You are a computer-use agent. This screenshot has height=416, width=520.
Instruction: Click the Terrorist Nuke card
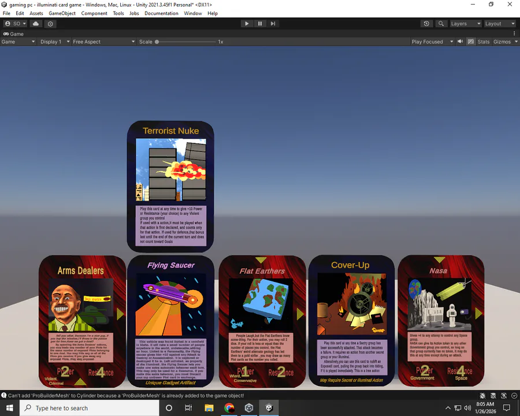[x=170, y=187]
